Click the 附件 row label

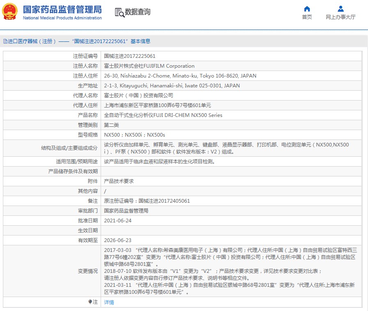[93, 181]
